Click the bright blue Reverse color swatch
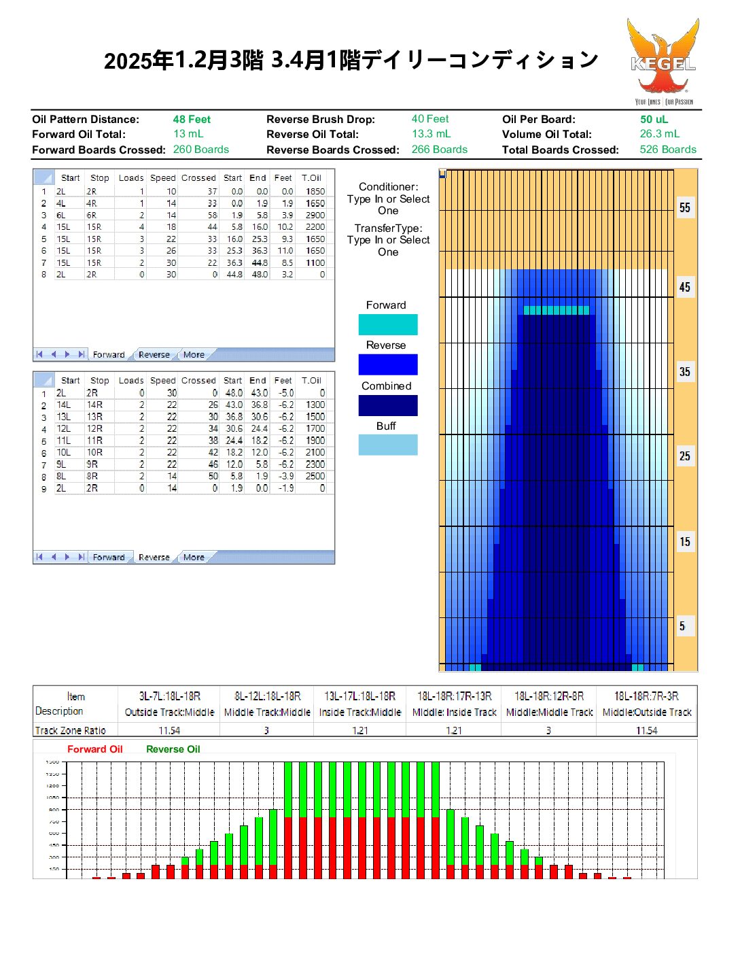 pos(388,364)
